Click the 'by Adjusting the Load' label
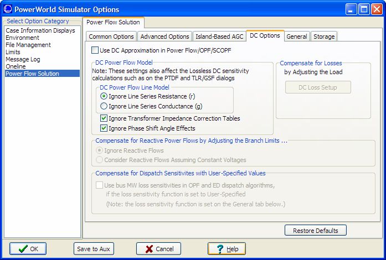The image size is (386, 260). tap(313, 72)
